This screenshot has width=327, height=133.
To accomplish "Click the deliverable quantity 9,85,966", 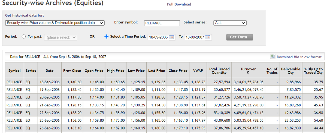I will pyautogui.click(x=294, y=82).
